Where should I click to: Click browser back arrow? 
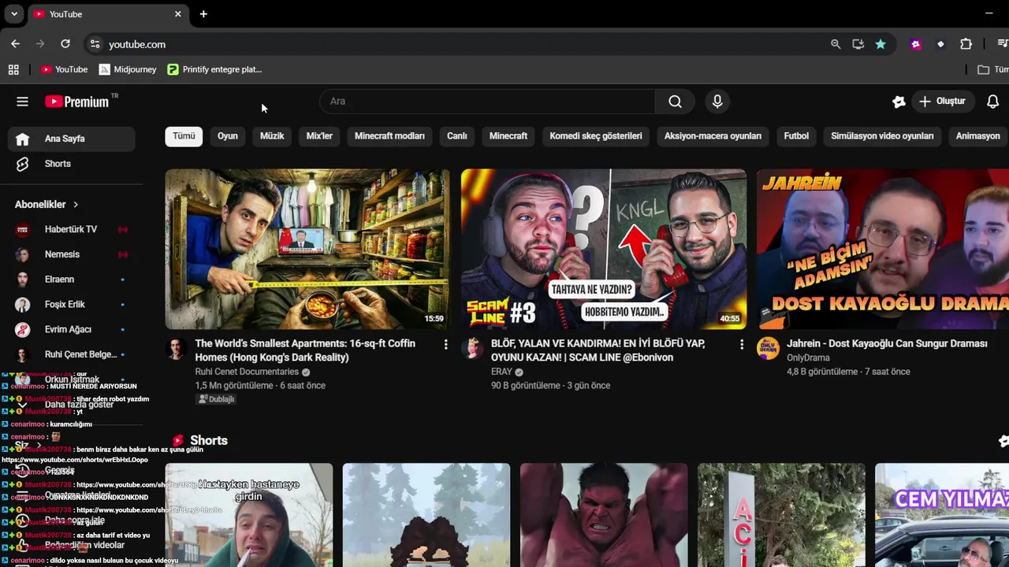tap(15, 44)
